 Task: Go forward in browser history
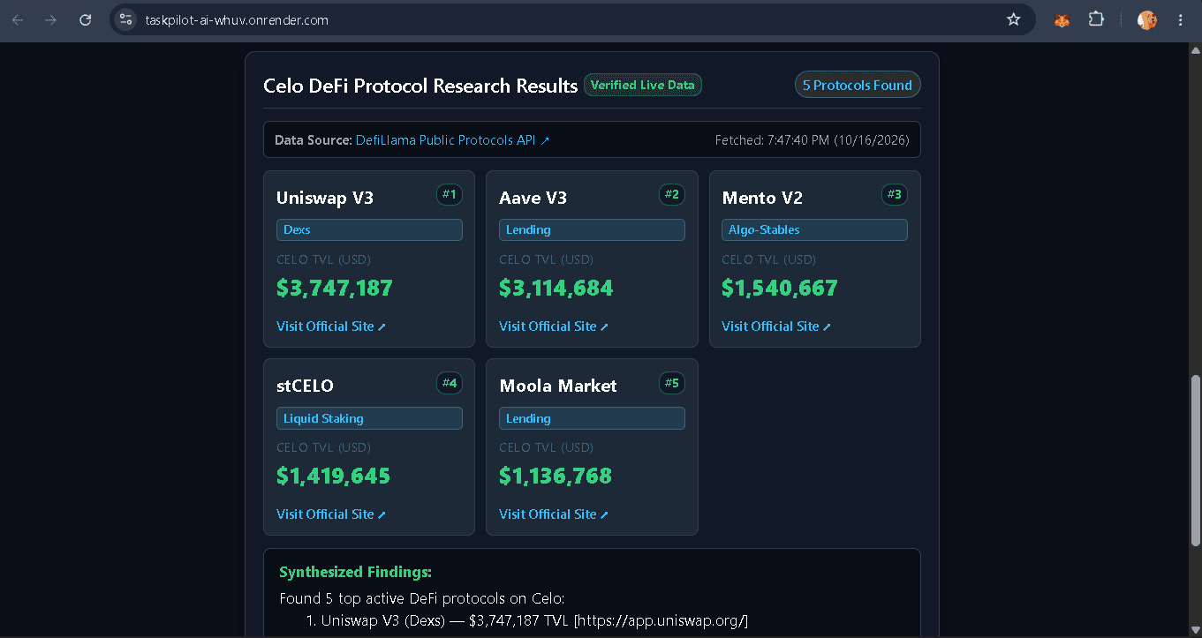point(51,19)
